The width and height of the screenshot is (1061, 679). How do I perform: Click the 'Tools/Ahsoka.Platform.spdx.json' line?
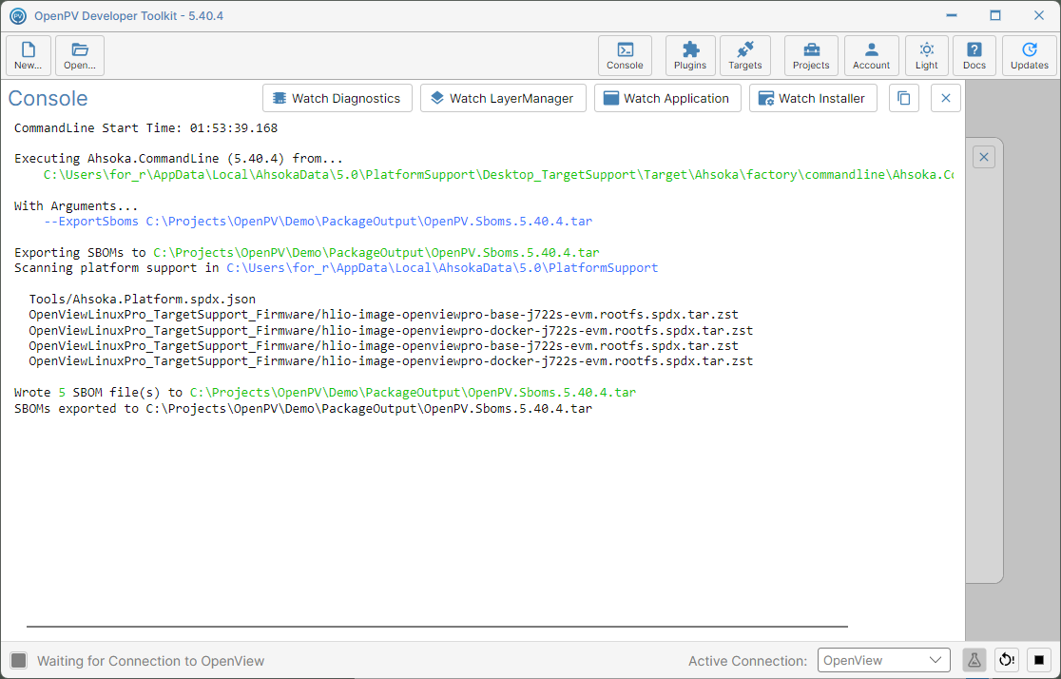pos(142,299)
